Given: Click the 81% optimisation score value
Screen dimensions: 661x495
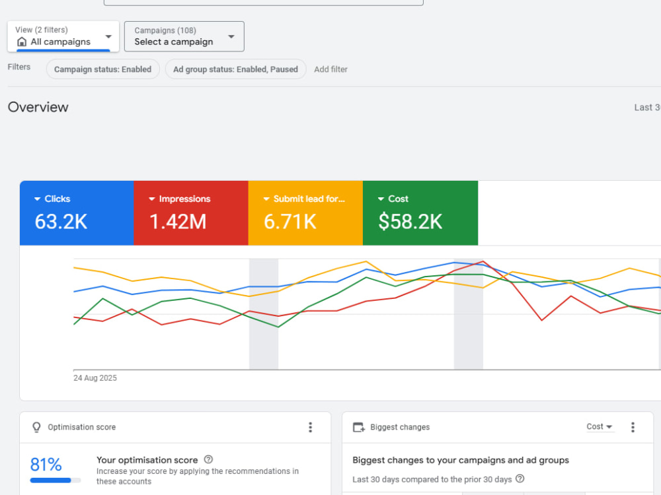Looking at the screenshot, I should click(46, 465).
